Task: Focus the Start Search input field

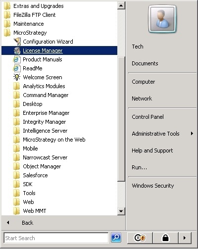Action: pyautogui.click(x=56, y=238)
